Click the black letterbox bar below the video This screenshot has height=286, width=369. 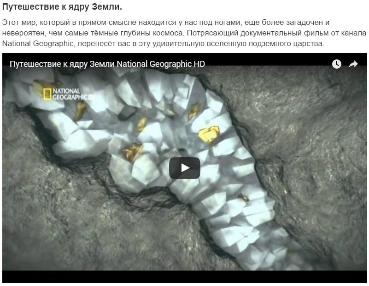coord(184,277)
